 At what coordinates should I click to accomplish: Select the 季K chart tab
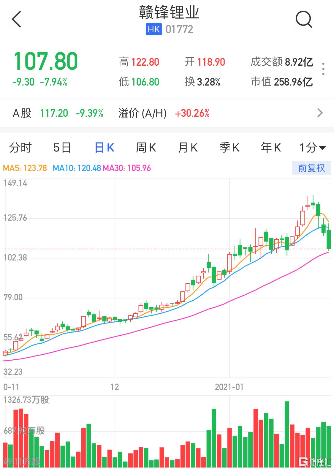point(229,148)
